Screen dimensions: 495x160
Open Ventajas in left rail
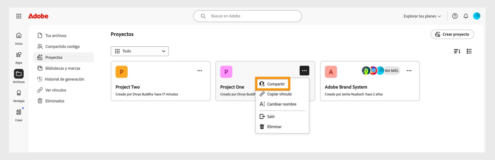(x=19, y=96)
